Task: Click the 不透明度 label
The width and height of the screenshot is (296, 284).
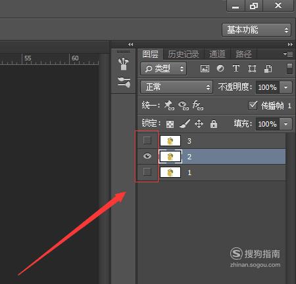Action: pyautogui.click(x=235, y=87)
